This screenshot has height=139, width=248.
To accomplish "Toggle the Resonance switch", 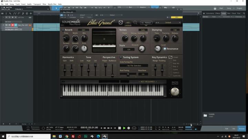I will (165, 49).
